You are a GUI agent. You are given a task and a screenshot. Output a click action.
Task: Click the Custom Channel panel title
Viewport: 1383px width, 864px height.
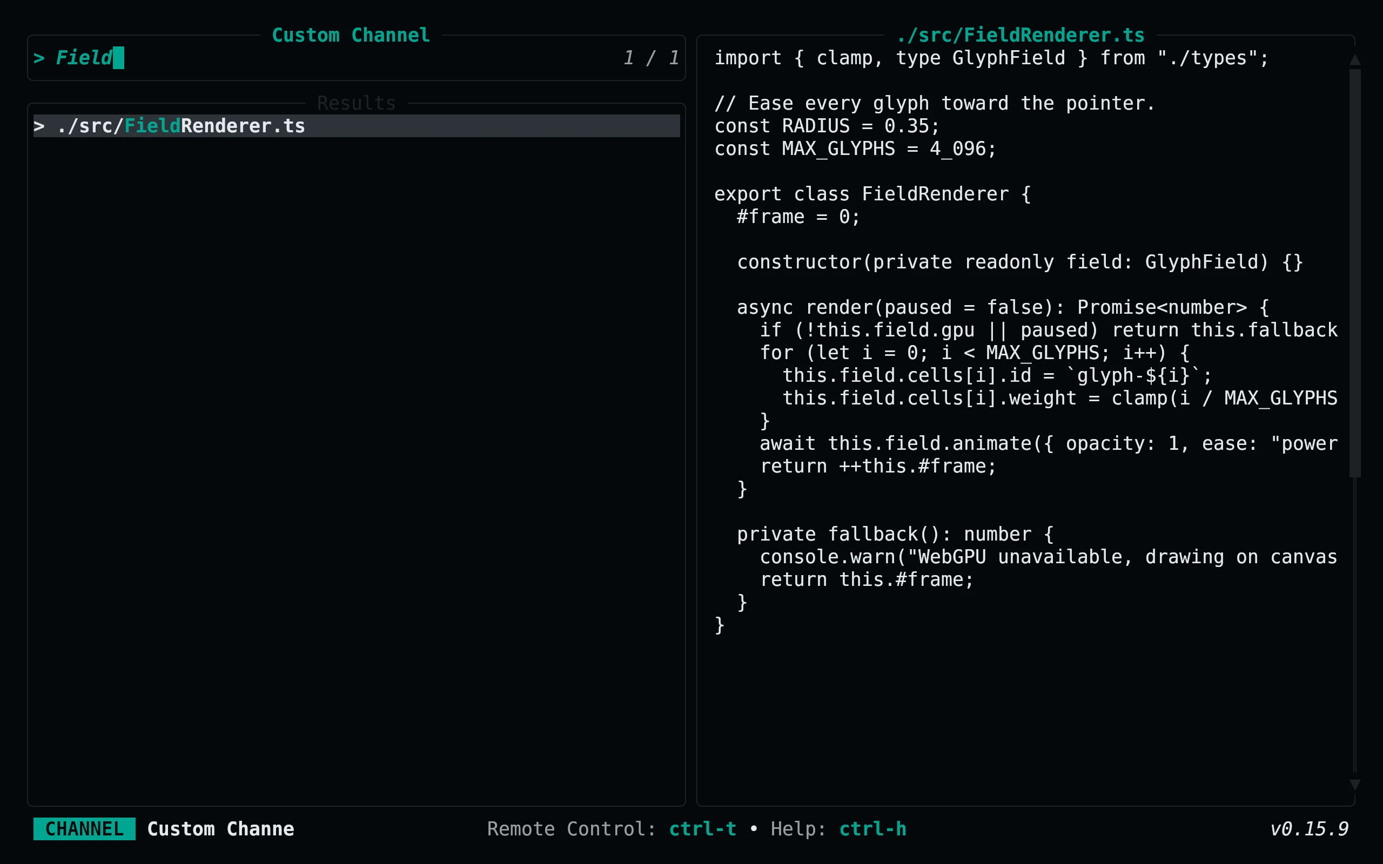(351, 35)
